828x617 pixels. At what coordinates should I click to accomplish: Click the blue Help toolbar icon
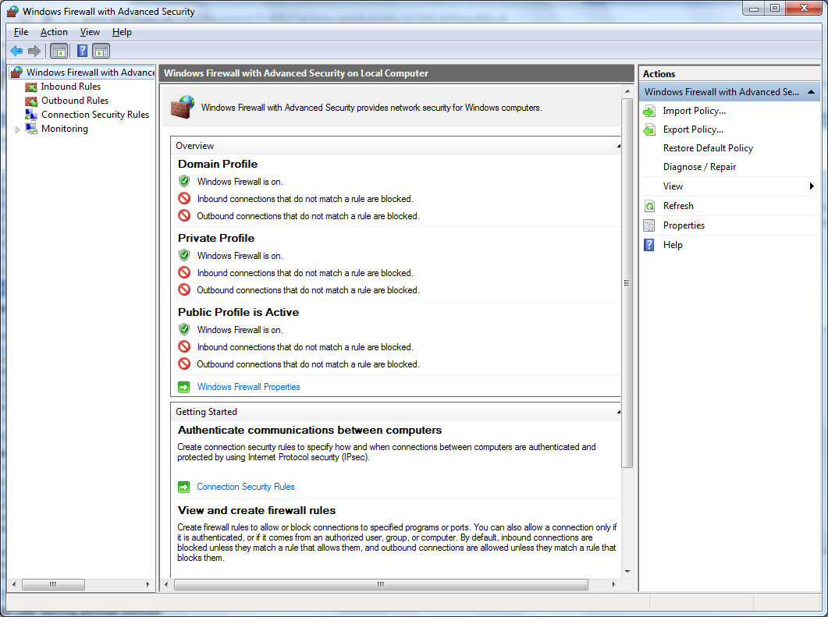[83, 51]
